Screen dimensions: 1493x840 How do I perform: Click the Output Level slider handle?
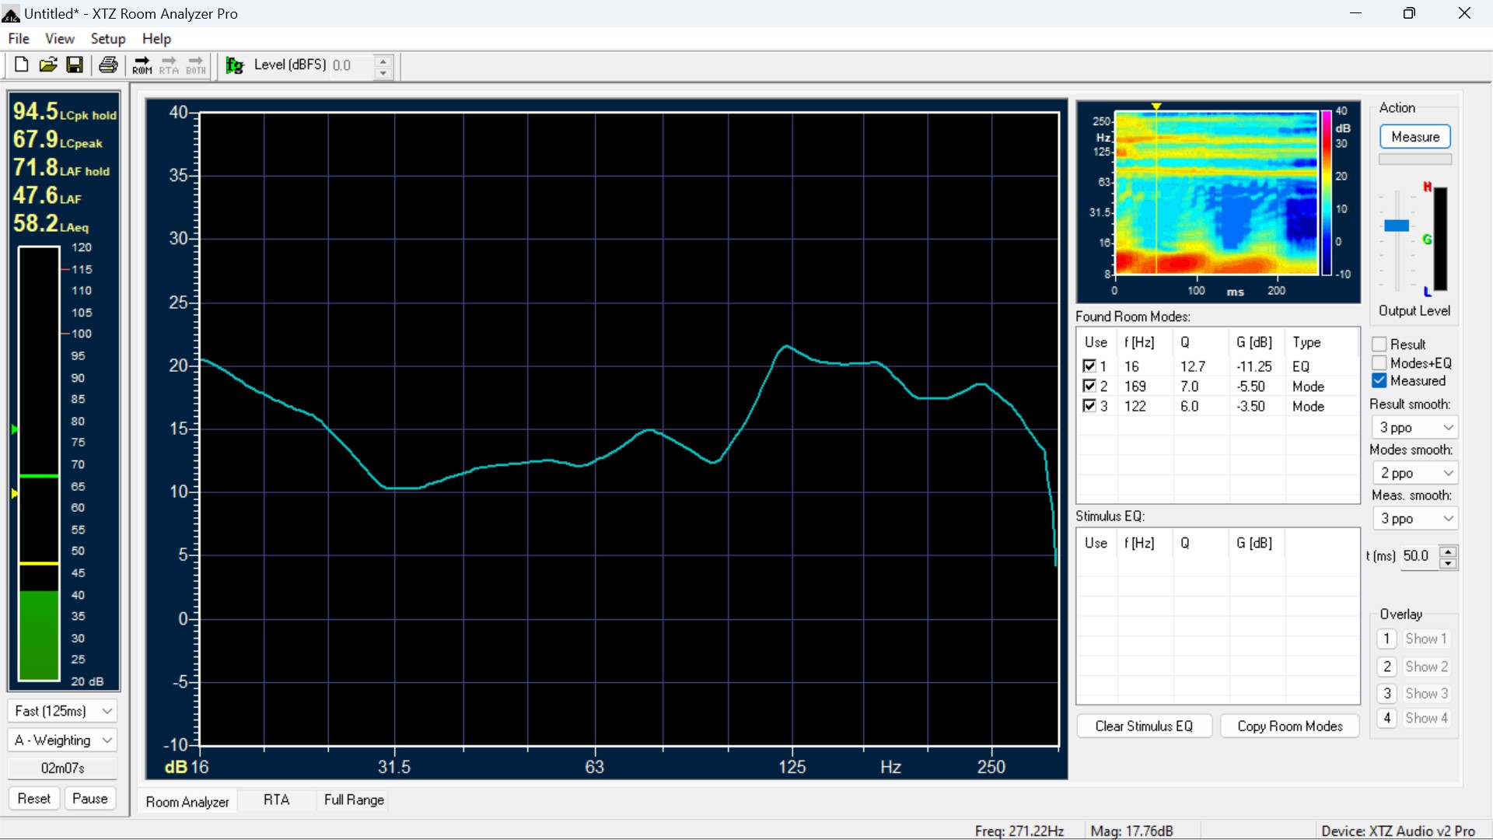[x=1397, y=226]
